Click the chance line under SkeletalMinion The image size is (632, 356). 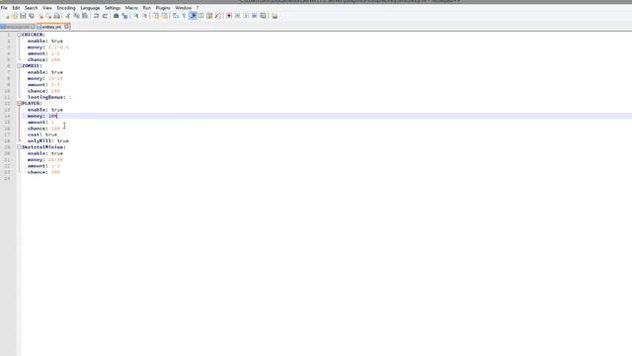[43, 172]
